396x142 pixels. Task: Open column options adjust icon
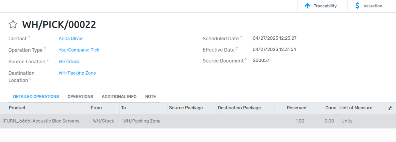click(390, 108)
